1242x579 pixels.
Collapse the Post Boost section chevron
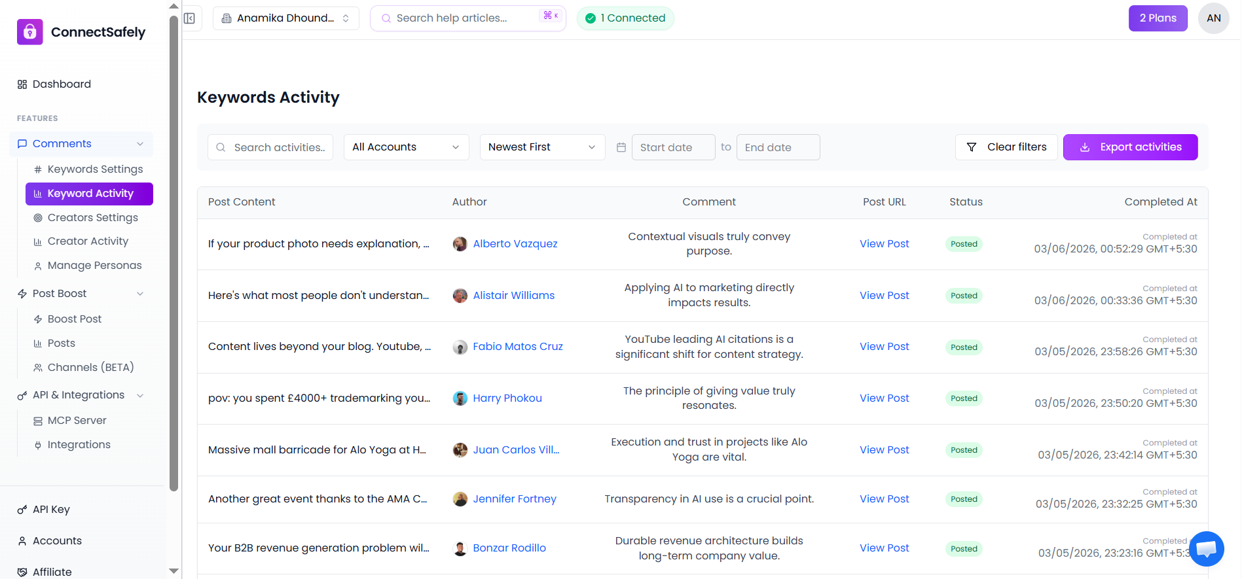(140, 294)
